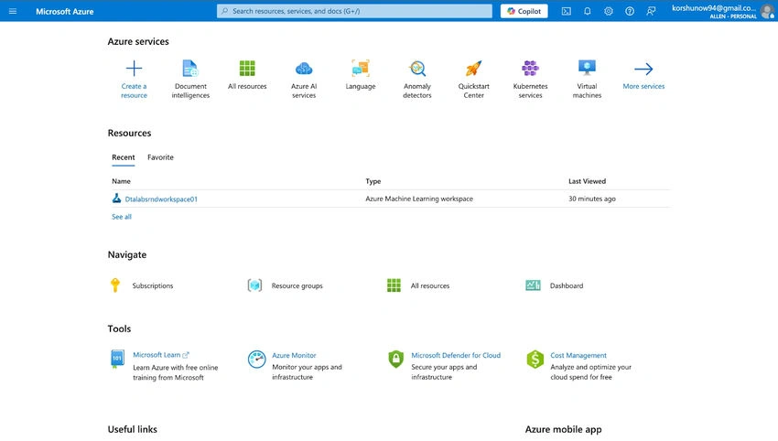Click the Azure Monitor gauge icon
Screen dimensions: 778x441
[256, 360]
